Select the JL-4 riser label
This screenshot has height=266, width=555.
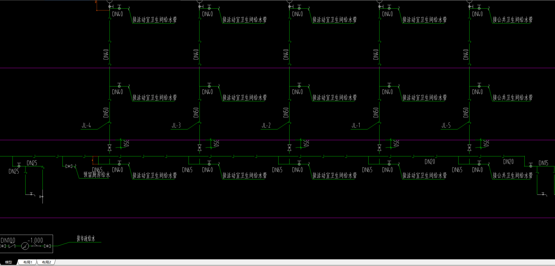coord(86,125)
